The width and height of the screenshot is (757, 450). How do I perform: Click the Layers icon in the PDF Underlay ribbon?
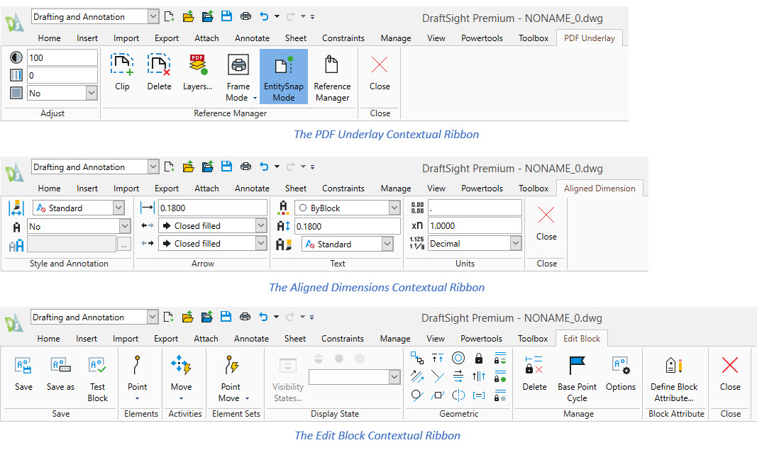tap(197, 74)
